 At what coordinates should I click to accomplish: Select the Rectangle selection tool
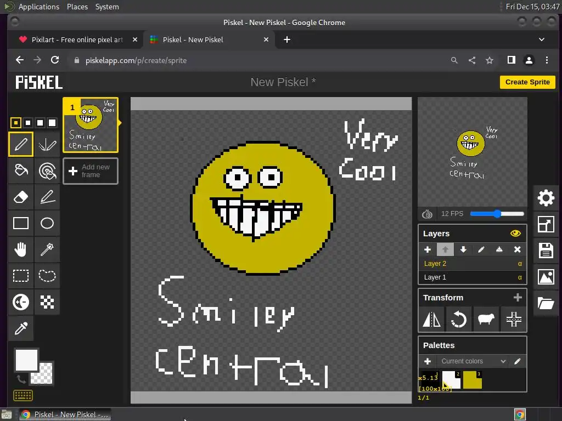(x=21, y=276)
